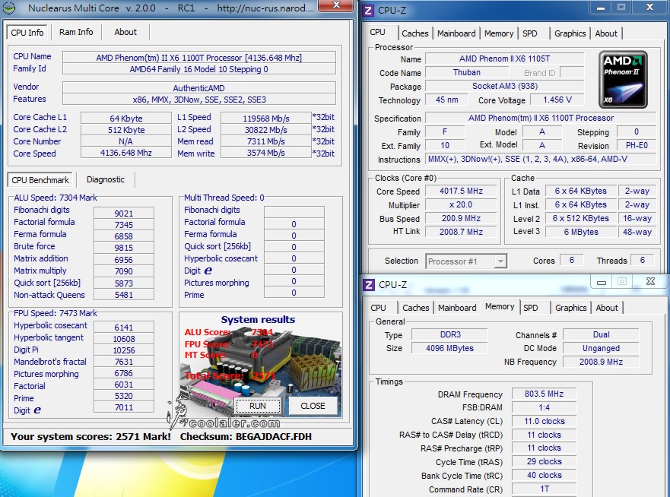The image size is (670, 497).
Task: Click the Revision value PH-E0
Action: 637,145
